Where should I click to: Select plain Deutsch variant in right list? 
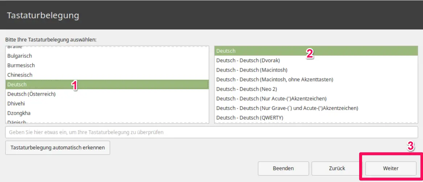point(226,51)
